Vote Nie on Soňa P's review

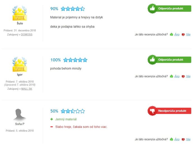point(188,139)
